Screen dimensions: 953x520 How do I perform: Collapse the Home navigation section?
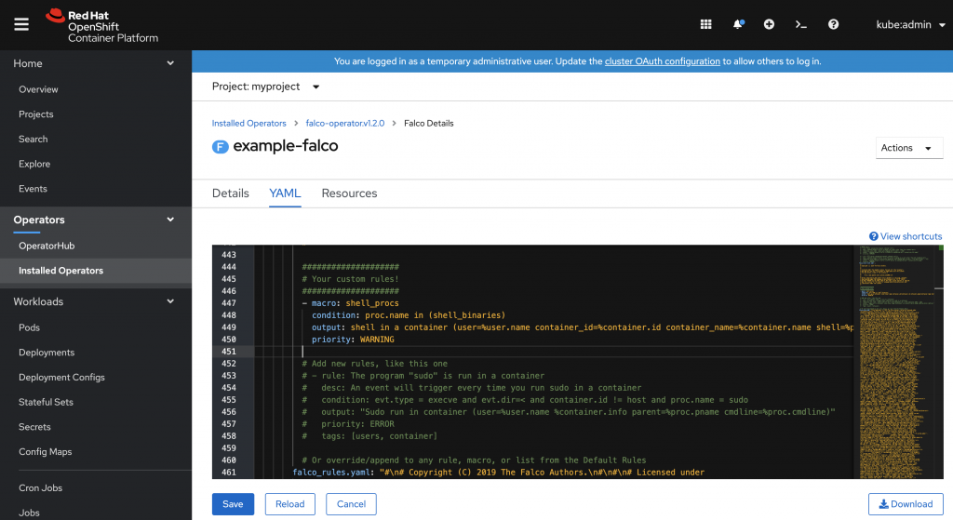pyautogui.click(x=96, y=63)
